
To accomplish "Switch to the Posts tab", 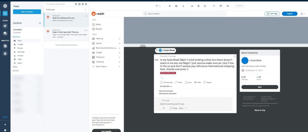I will (143, 45).
